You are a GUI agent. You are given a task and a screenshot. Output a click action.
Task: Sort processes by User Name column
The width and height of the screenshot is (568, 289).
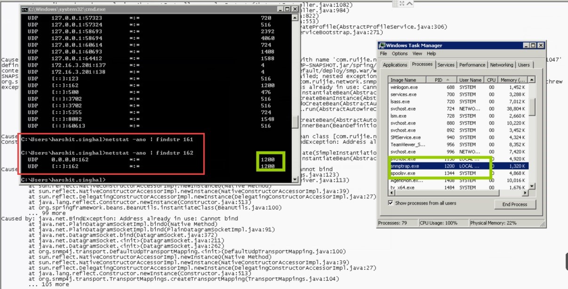(x=471, y=80)
